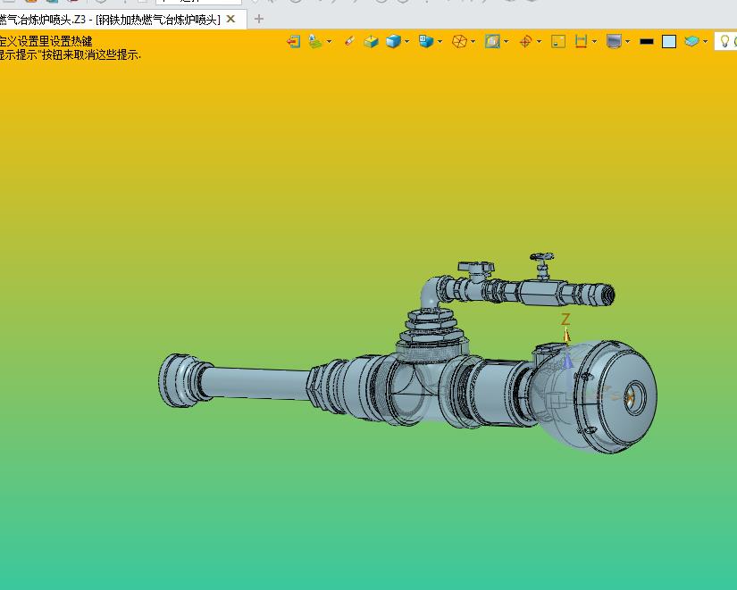737x590 pixels.
Task: Expand dropdown beside wireframe polyhedron icon
Action: tap(473, 41)
